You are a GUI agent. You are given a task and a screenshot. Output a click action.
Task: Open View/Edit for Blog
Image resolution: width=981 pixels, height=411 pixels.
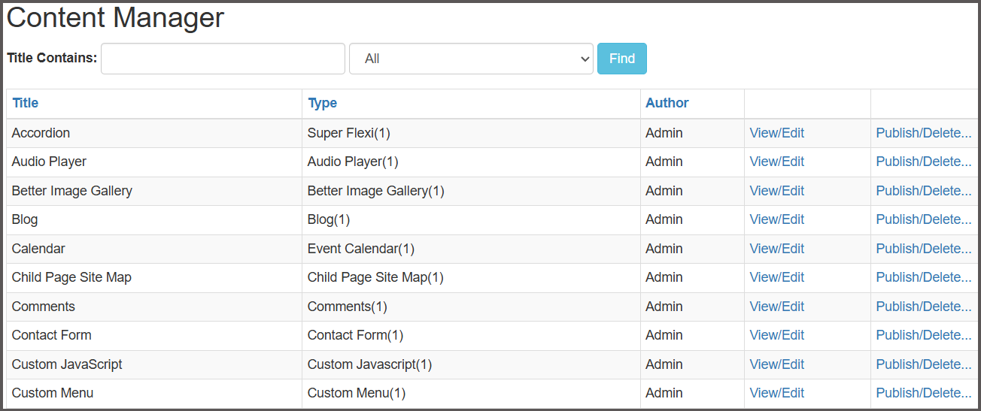tap(776, 219)
